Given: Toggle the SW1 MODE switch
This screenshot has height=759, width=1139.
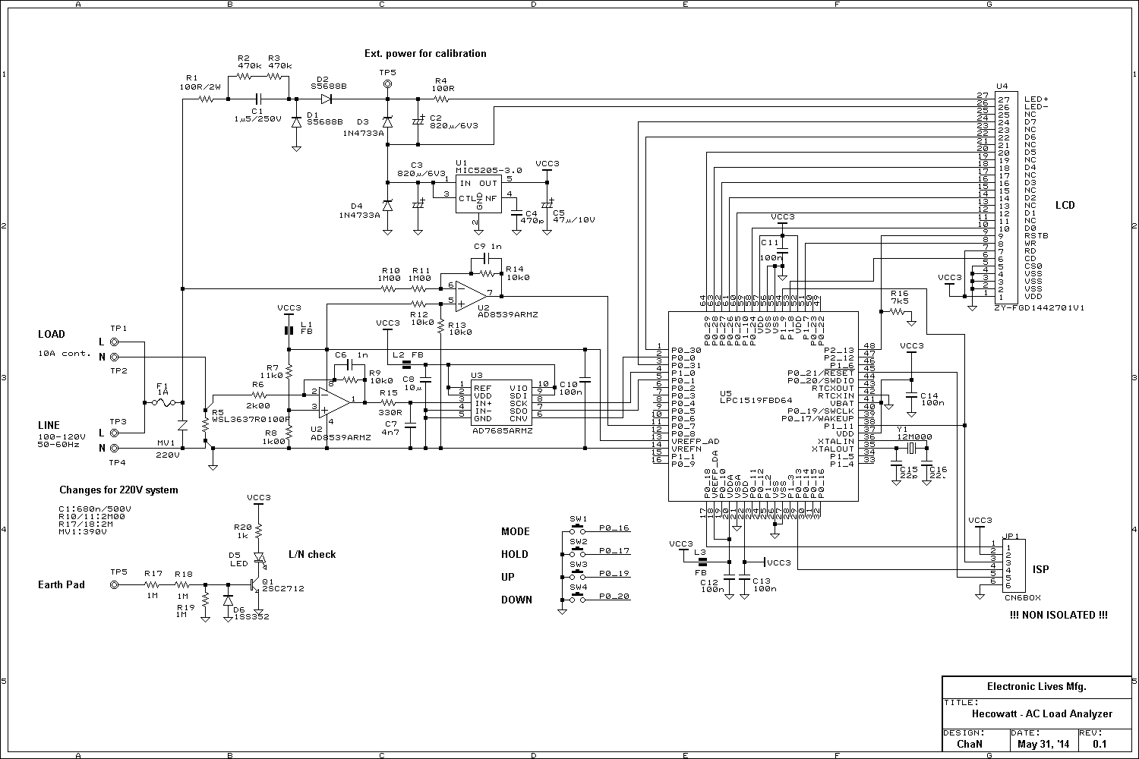Looking at the screenshot, I should pyautogui.click(x=578, y=529).
